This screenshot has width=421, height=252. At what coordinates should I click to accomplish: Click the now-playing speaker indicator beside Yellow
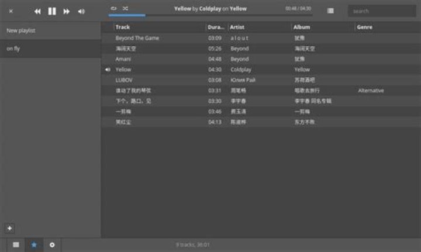(108, 70)
